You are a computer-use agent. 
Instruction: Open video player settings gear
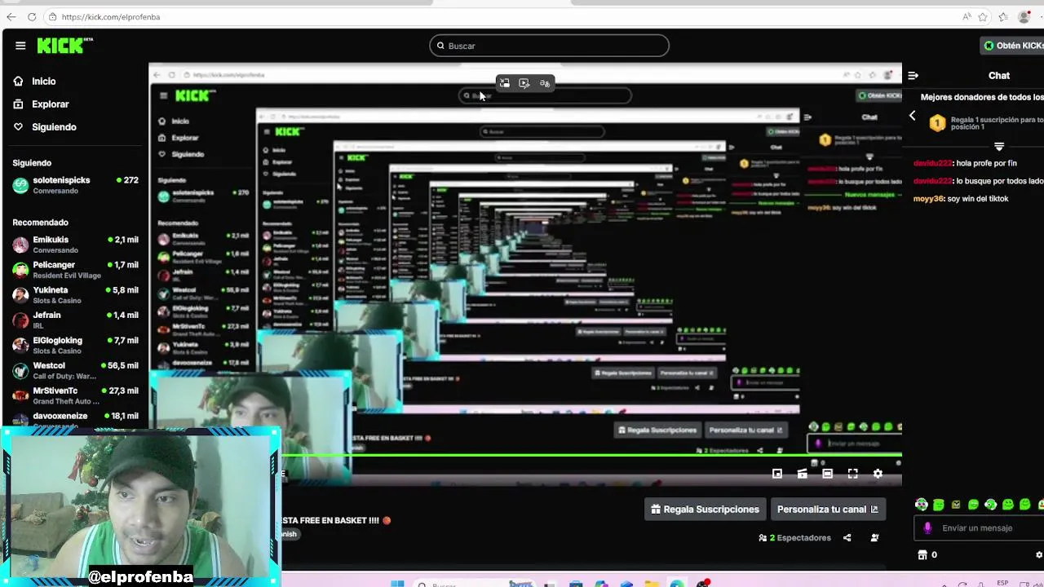click(x=878, y=474)
